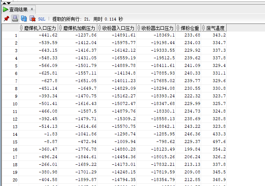Viewport: 265px width, 186px height.
Task: Click cell value -1614.66
Action: (86, 126)
